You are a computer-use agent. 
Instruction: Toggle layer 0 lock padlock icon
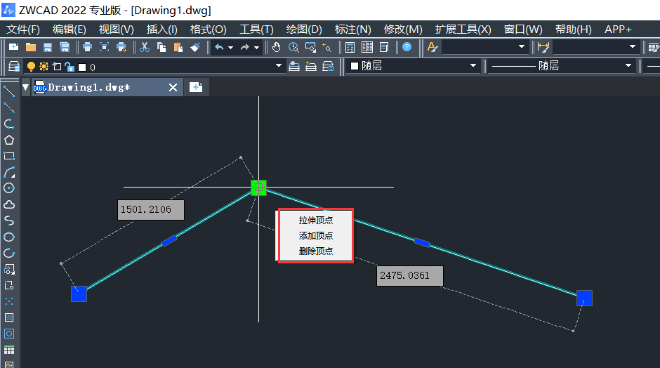[70, 67]
